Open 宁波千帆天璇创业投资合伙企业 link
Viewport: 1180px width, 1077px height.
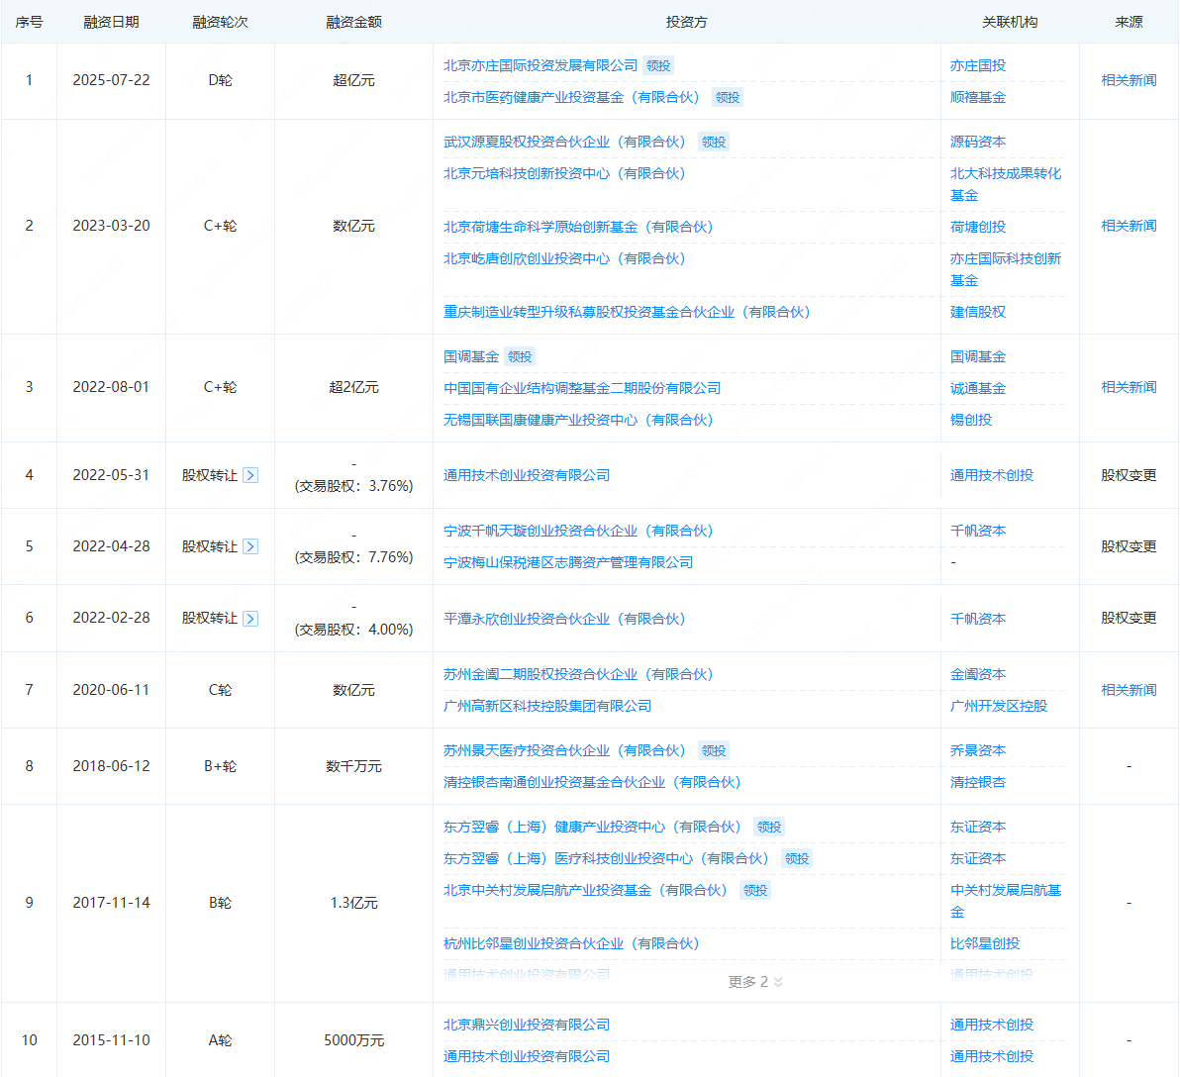578,531
